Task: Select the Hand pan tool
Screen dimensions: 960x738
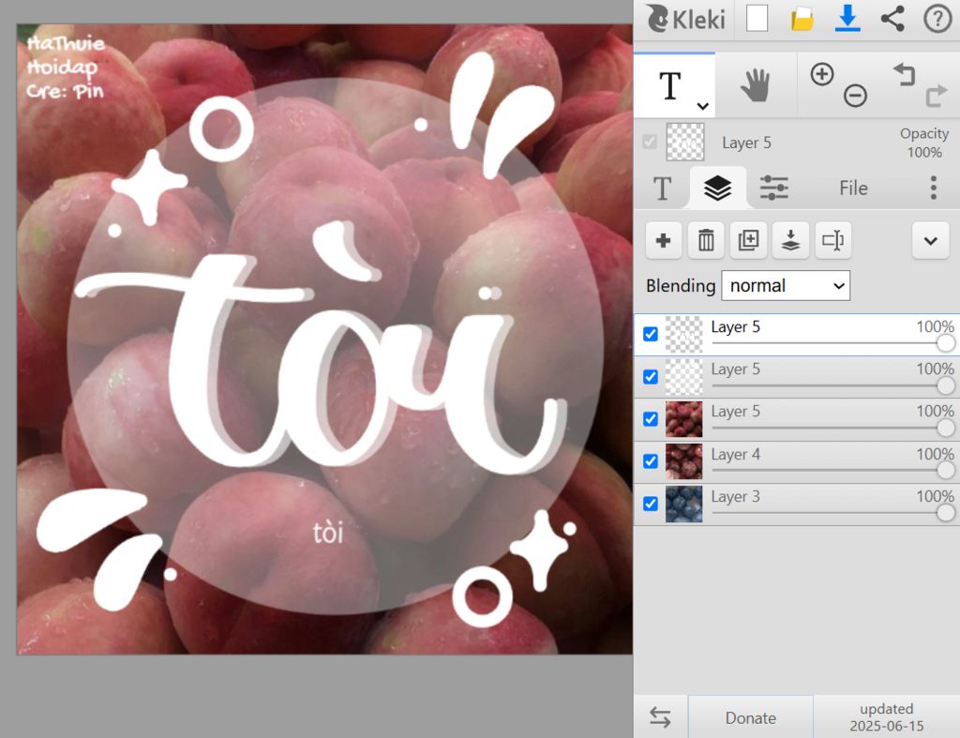Action: click(755, 86)
